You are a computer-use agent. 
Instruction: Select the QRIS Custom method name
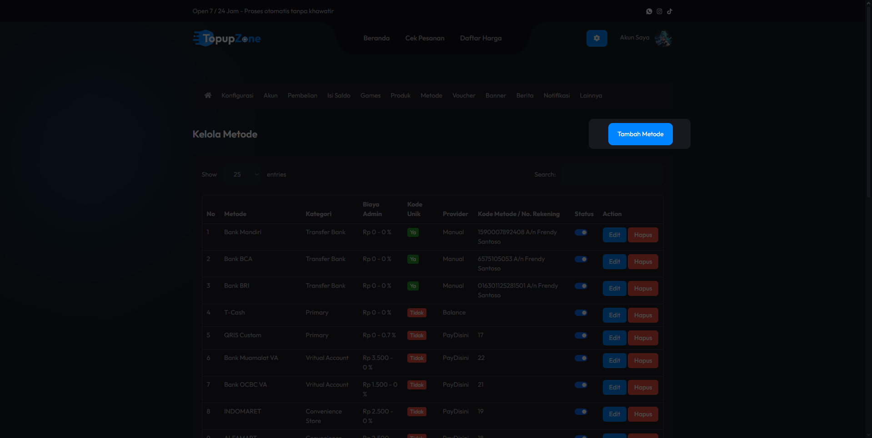pos(242,335)
